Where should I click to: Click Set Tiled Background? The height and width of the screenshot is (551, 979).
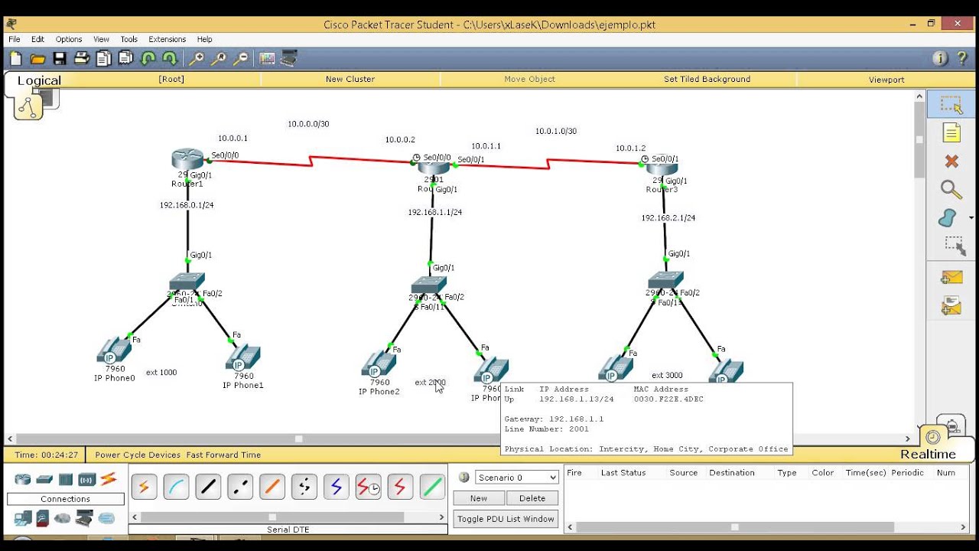pos(707,79)
